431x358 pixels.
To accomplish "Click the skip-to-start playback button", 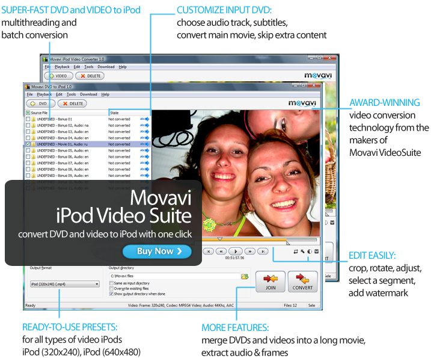I will point(208,251).
